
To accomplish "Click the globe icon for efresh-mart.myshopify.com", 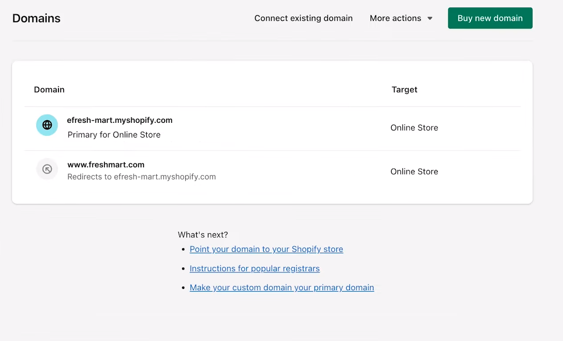I will [47, 125].
